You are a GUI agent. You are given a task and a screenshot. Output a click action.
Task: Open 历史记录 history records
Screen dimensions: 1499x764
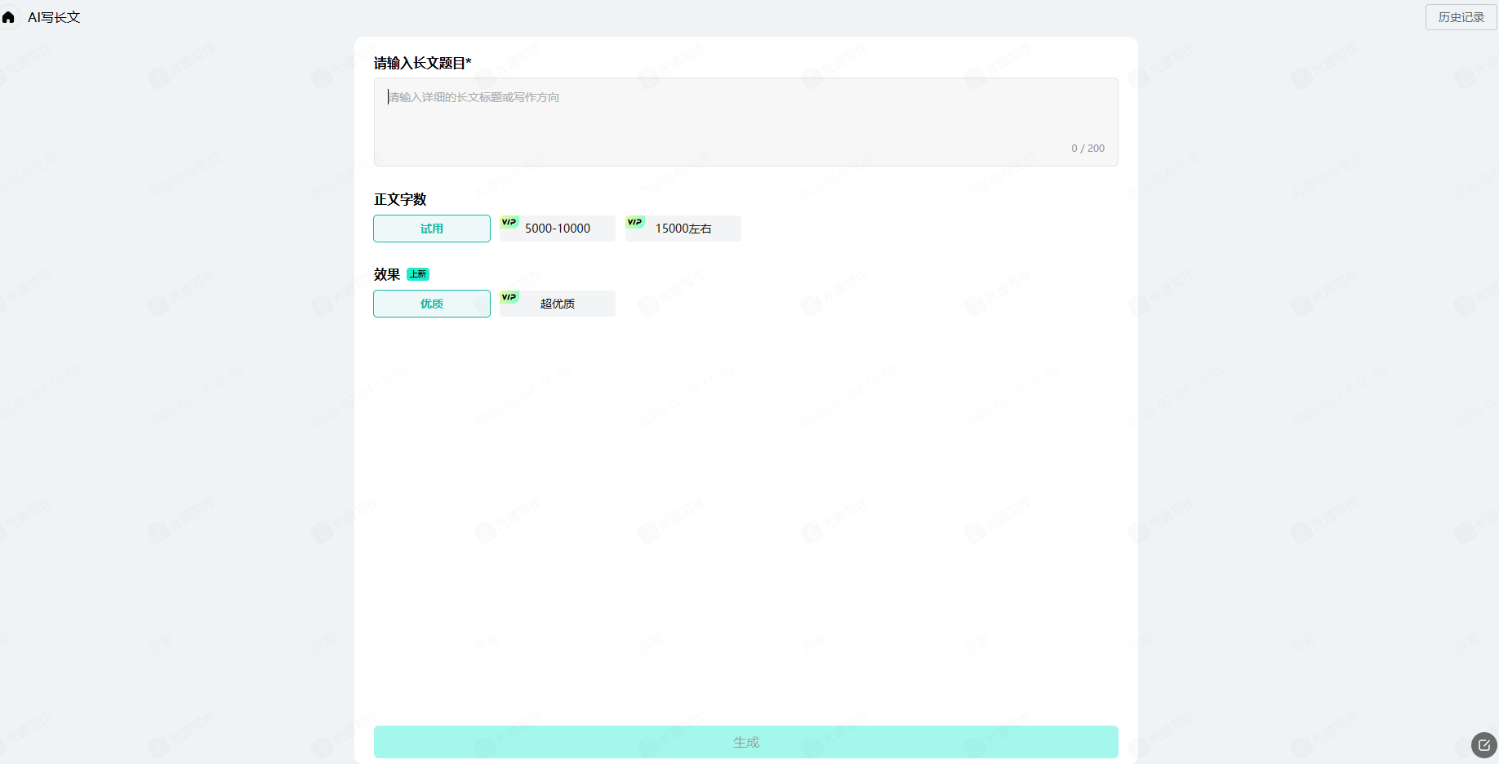coord(1461,17)
